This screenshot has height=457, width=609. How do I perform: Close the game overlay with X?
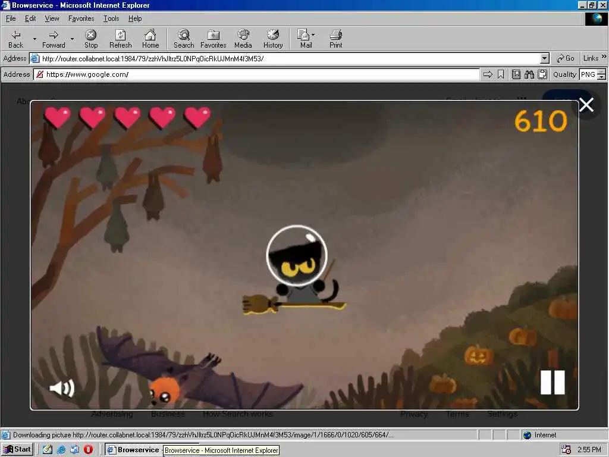(x=586, y=105)
